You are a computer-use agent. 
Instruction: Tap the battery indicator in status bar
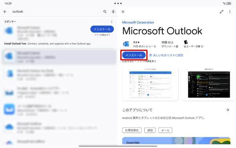229,3
